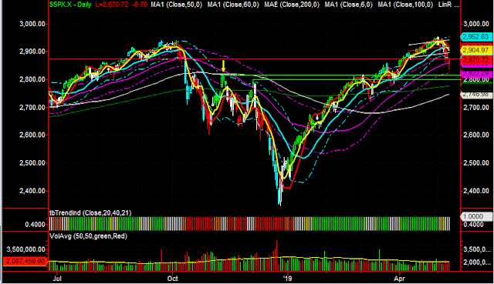Image resolution: width=494 pixels, height=284 pixels.
Task: Click the $SPX.X - Daily chart title
Action: 70,5
